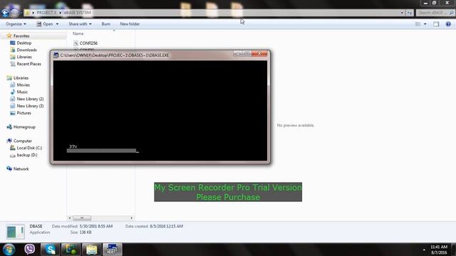
Task: Select Network in navigation pane
Action: click(x=21, y=169)
